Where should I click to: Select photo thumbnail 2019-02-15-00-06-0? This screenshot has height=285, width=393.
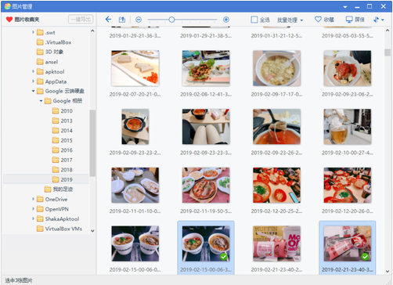coord(135,244)
